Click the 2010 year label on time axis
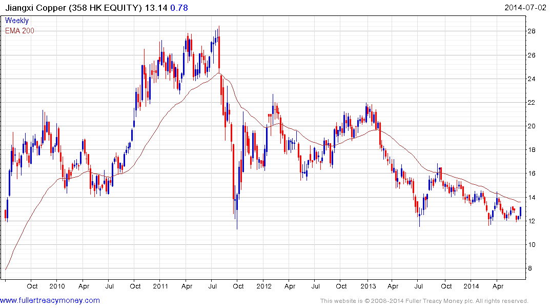Image resolution: width=551 pixels, height=308 pixels. coord(57,286)
